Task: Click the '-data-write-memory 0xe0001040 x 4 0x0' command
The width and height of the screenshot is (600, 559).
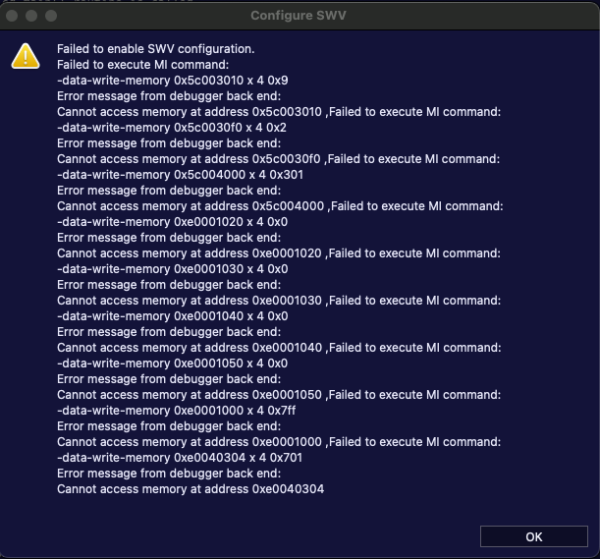Action: (x=172, y=316)
